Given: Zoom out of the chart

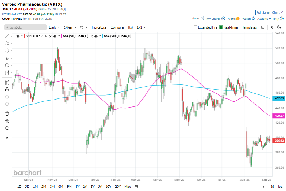Looking at the screenshot, I should 7,128.
